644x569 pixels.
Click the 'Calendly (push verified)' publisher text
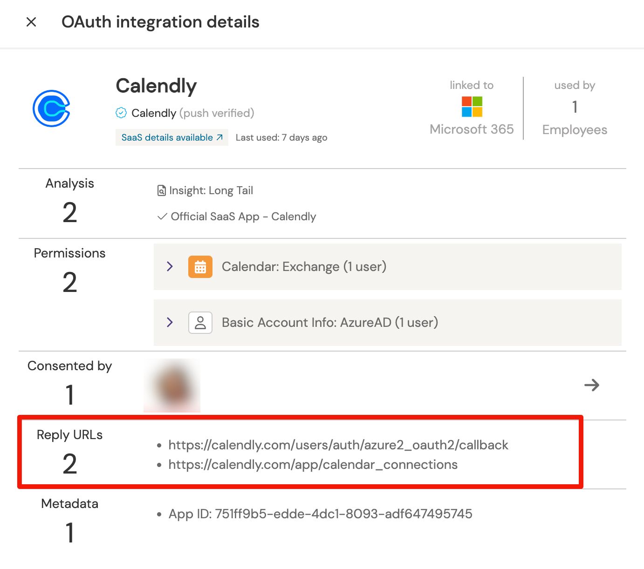[193, 113]
